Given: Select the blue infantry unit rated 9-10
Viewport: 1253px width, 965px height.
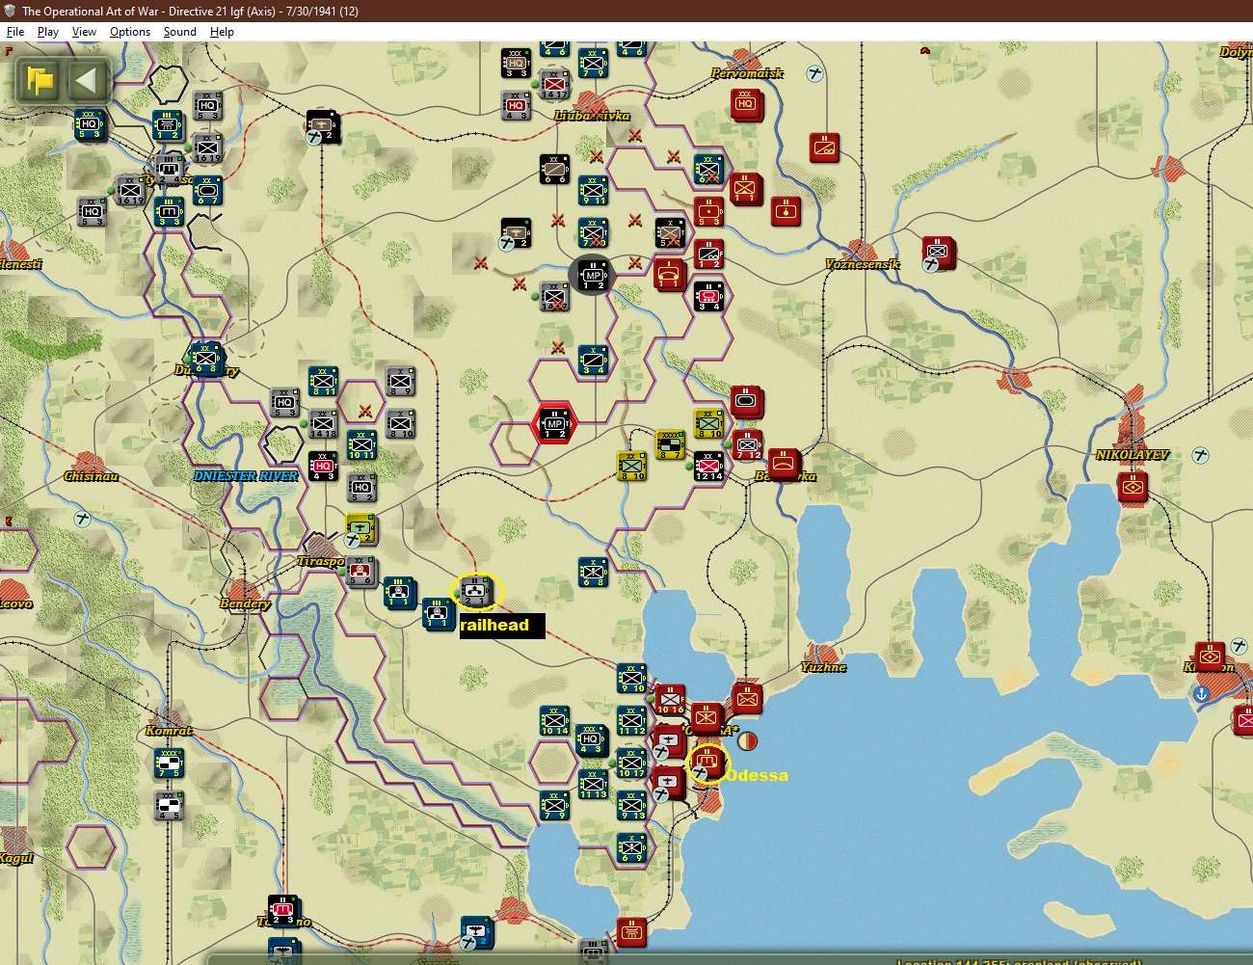Looking at the screenshot, I should (x=631, y=678).
